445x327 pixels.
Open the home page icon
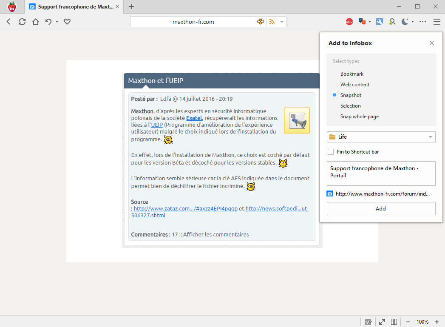(36, 22)
